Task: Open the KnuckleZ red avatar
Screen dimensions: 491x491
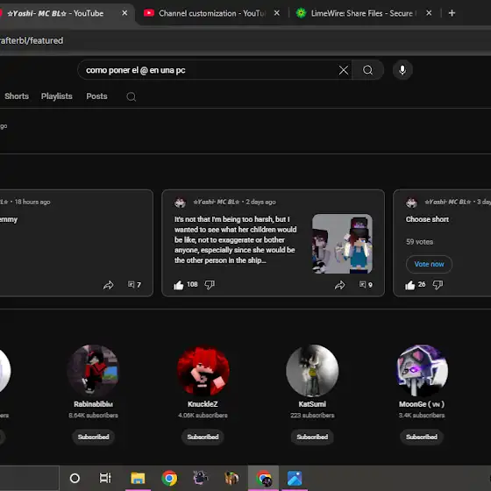Action: point(203,370)
